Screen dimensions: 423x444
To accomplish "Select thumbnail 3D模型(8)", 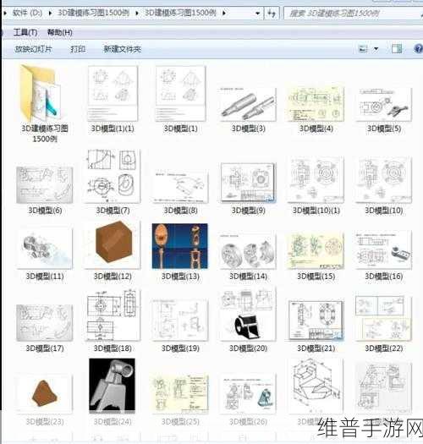I will coord(180,185).
